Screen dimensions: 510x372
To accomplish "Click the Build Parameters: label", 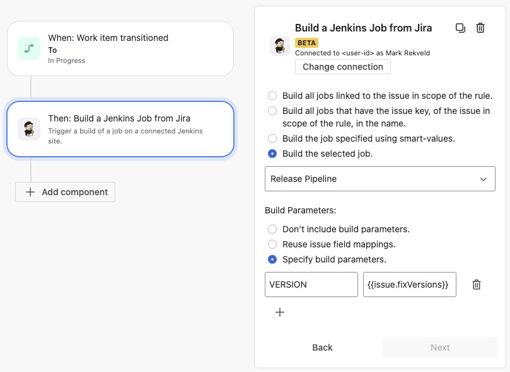I will coord(300,210).
